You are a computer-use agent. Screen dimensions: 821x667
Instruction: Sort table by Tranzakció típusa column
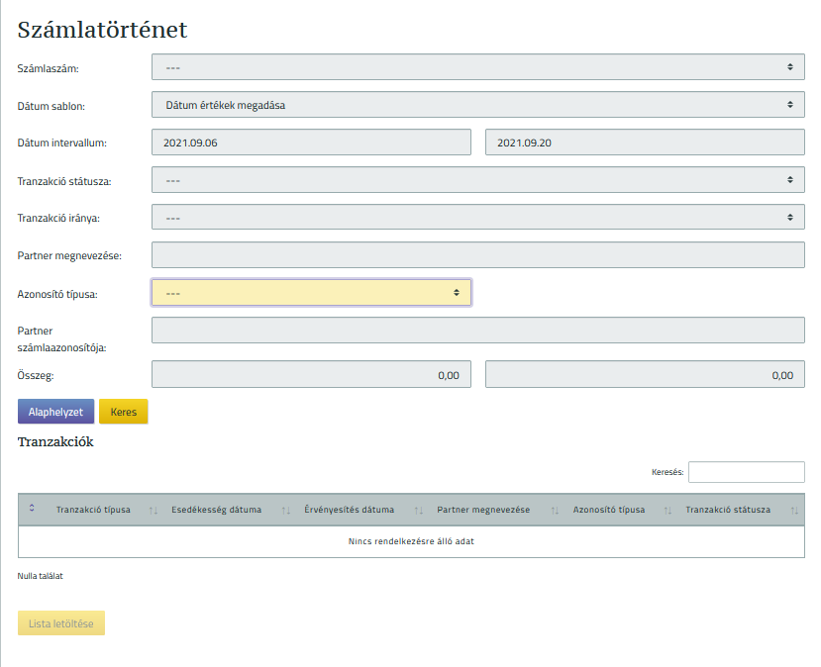93,510
